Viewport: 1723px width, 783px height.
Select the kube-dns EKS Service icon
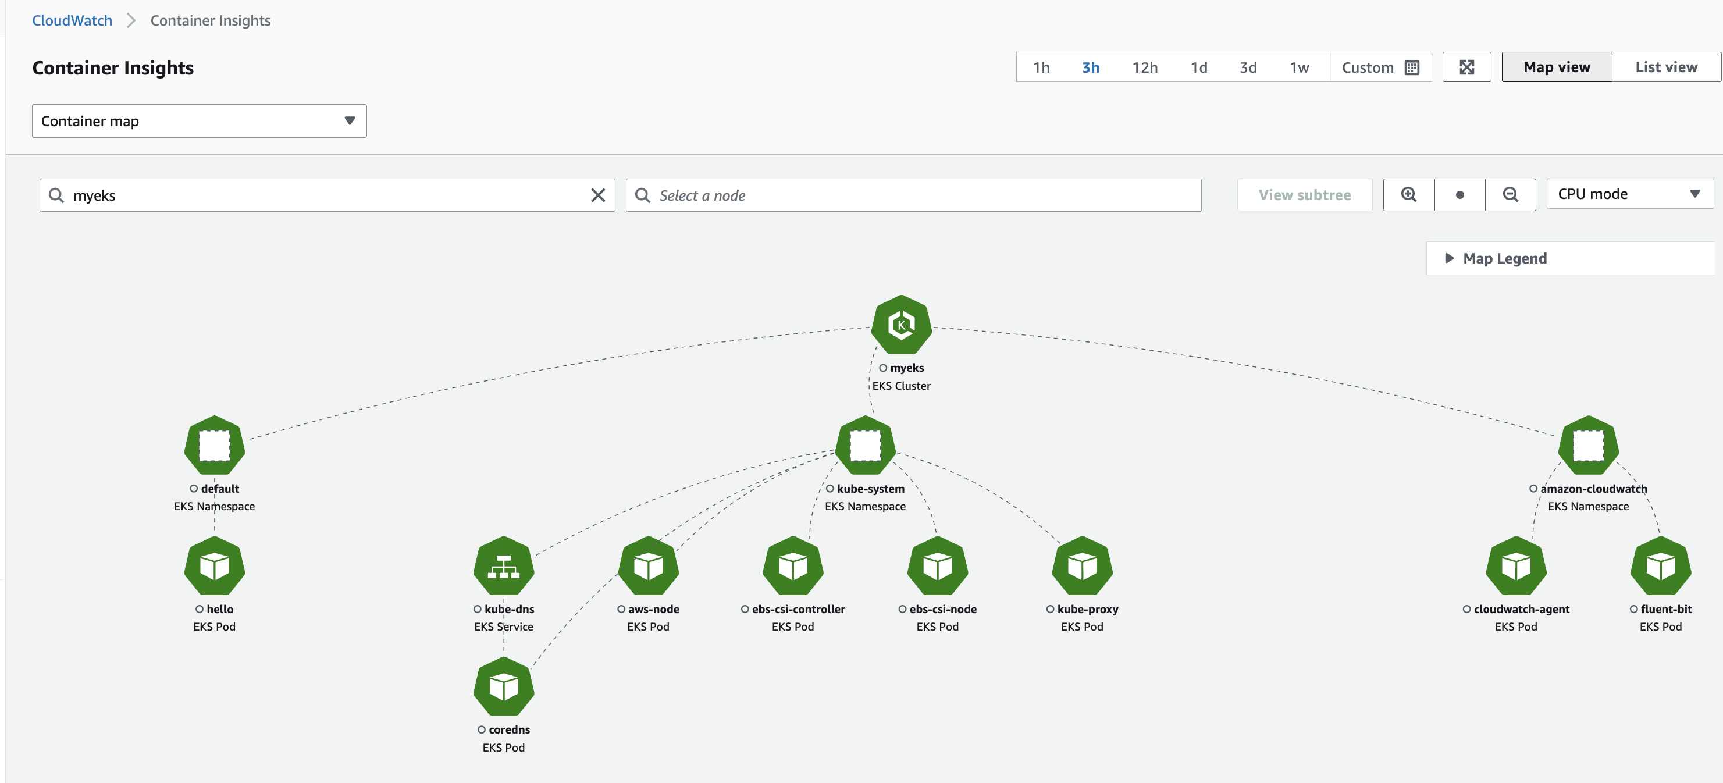pos(503,567)
